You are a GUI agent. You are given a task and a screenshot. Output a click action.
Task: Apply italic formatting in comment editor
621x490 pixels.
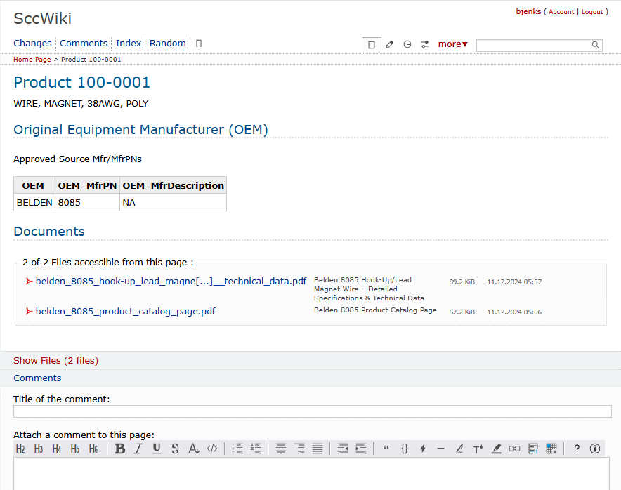tap(138, 449)
